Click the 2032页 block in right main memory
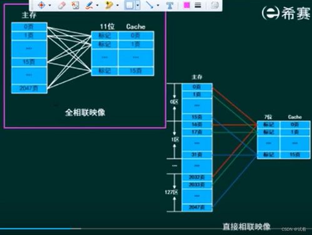 197,177
